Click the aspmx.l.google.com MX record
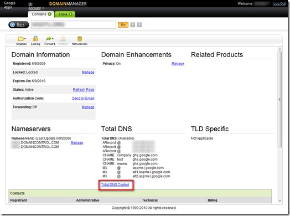 point(148,168)
